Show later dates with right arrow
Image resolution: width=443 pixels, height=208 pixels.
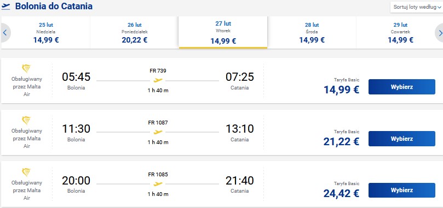pyautogui.click(x=439, y=33)
